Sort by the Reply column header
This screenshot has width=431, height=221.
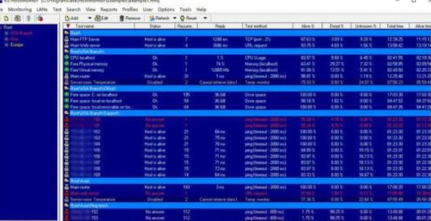point(220,26)
